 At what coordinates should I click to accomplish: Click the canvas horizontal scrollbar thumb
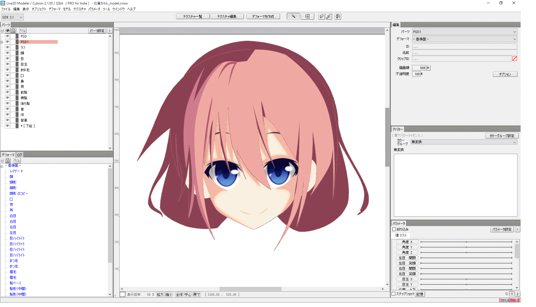point(250,289)
